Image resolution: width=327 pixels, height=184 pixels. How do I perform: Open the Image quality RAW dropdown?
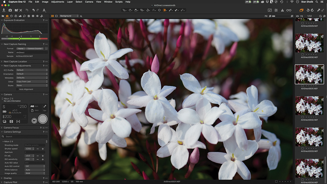35,173
